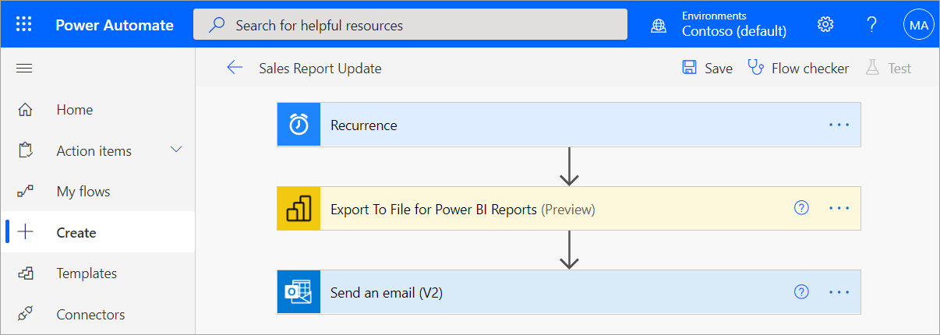Show help for Export To File step
Viewport: 940px width, 335px height.
(x=801, y=208)
